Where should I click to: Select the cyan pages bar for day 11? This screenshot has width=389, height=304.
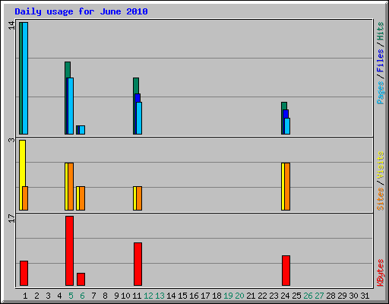(x=139, y=119)
